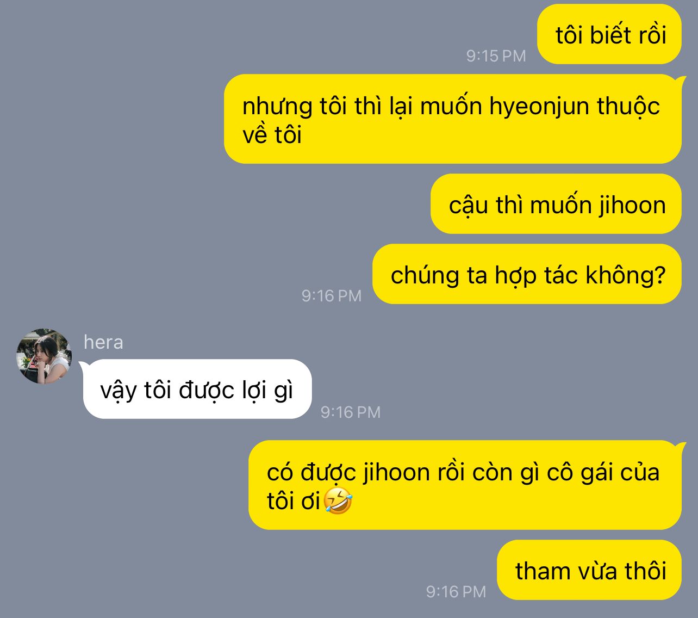Click the laughing emoji in the message
698x618 pixels.
[338, 501]
